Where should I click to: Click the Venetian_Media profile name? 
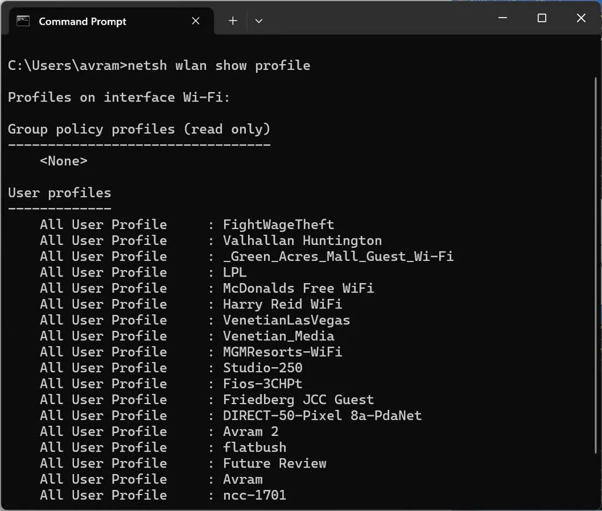click(x=279, y=336)
